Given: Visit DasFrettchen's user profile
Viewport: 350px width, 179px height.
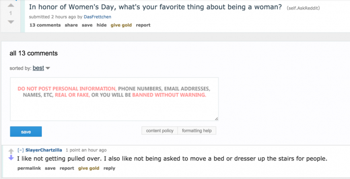Looking at the screenshot, I should point(97,17).
